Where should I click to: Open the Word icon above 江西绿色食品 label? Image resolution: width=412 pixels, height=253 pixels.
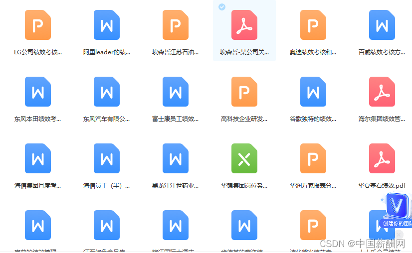(x=107, y=225)
